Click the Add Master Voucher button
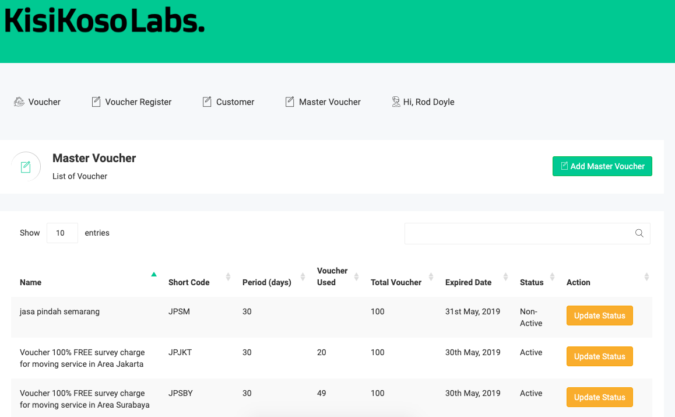Image resolution: width=675 pixels, height=417 pixels. (602, 166)
